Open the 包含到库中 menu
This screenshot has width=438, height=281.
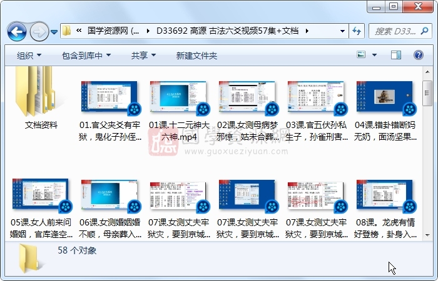click(86, 56)
